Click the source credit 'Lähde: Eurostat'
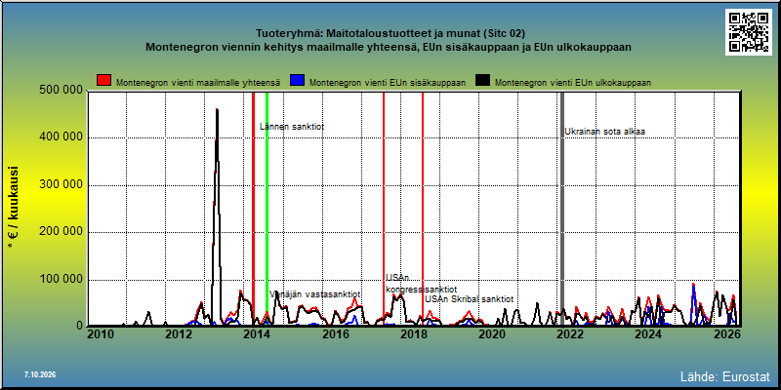The width and height of the screenshot is (781, 390). (x=725, y=375)
